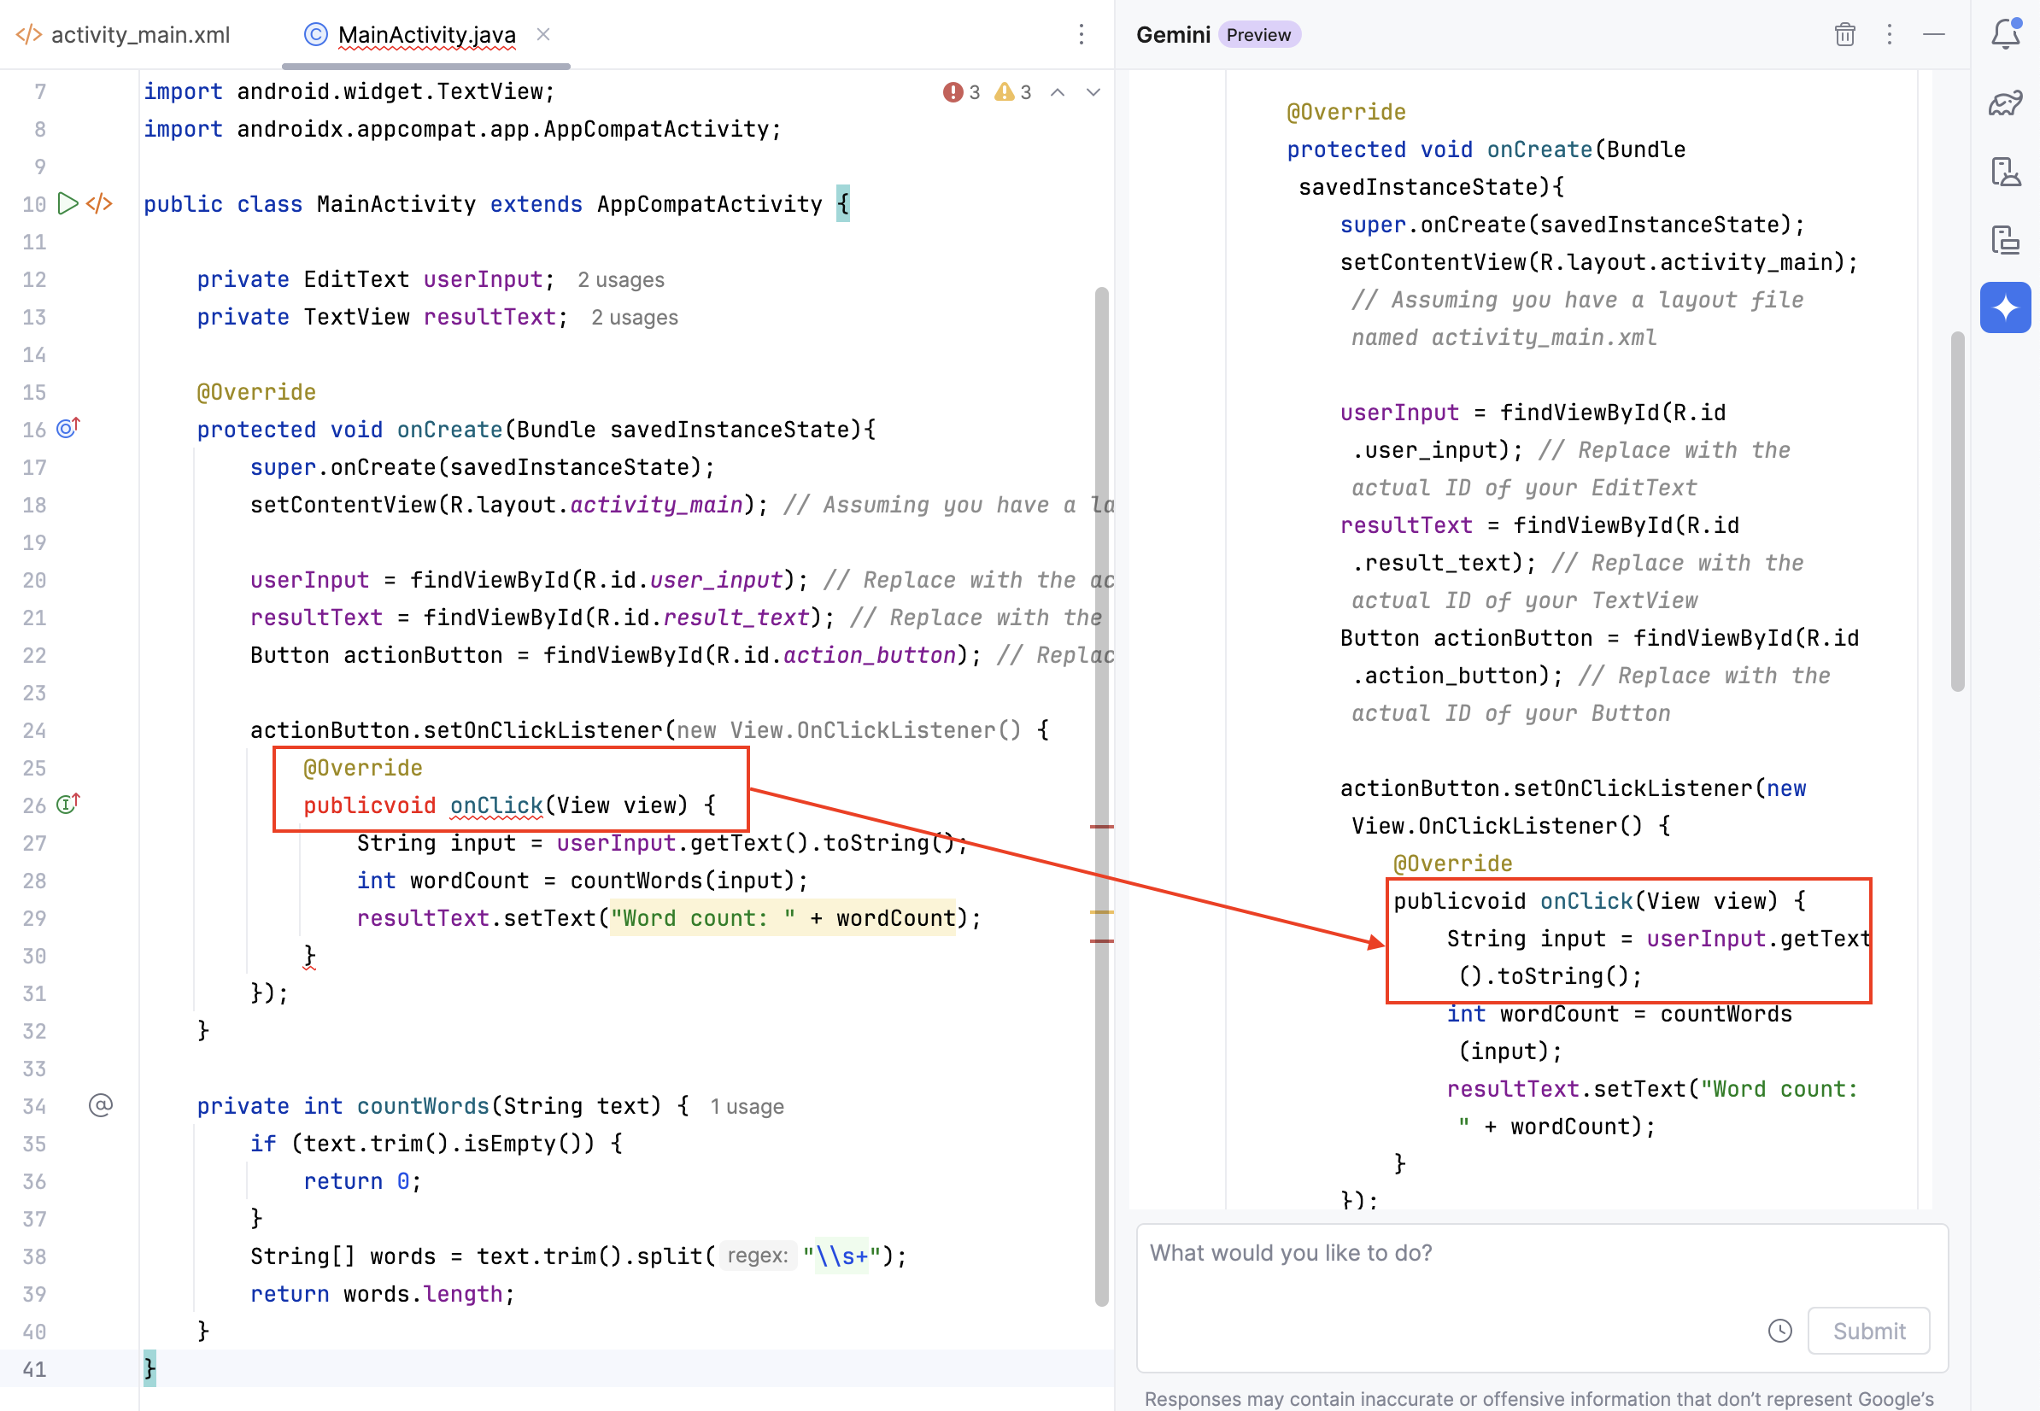Open the Device Manager tool icon

coord(2005,172)
